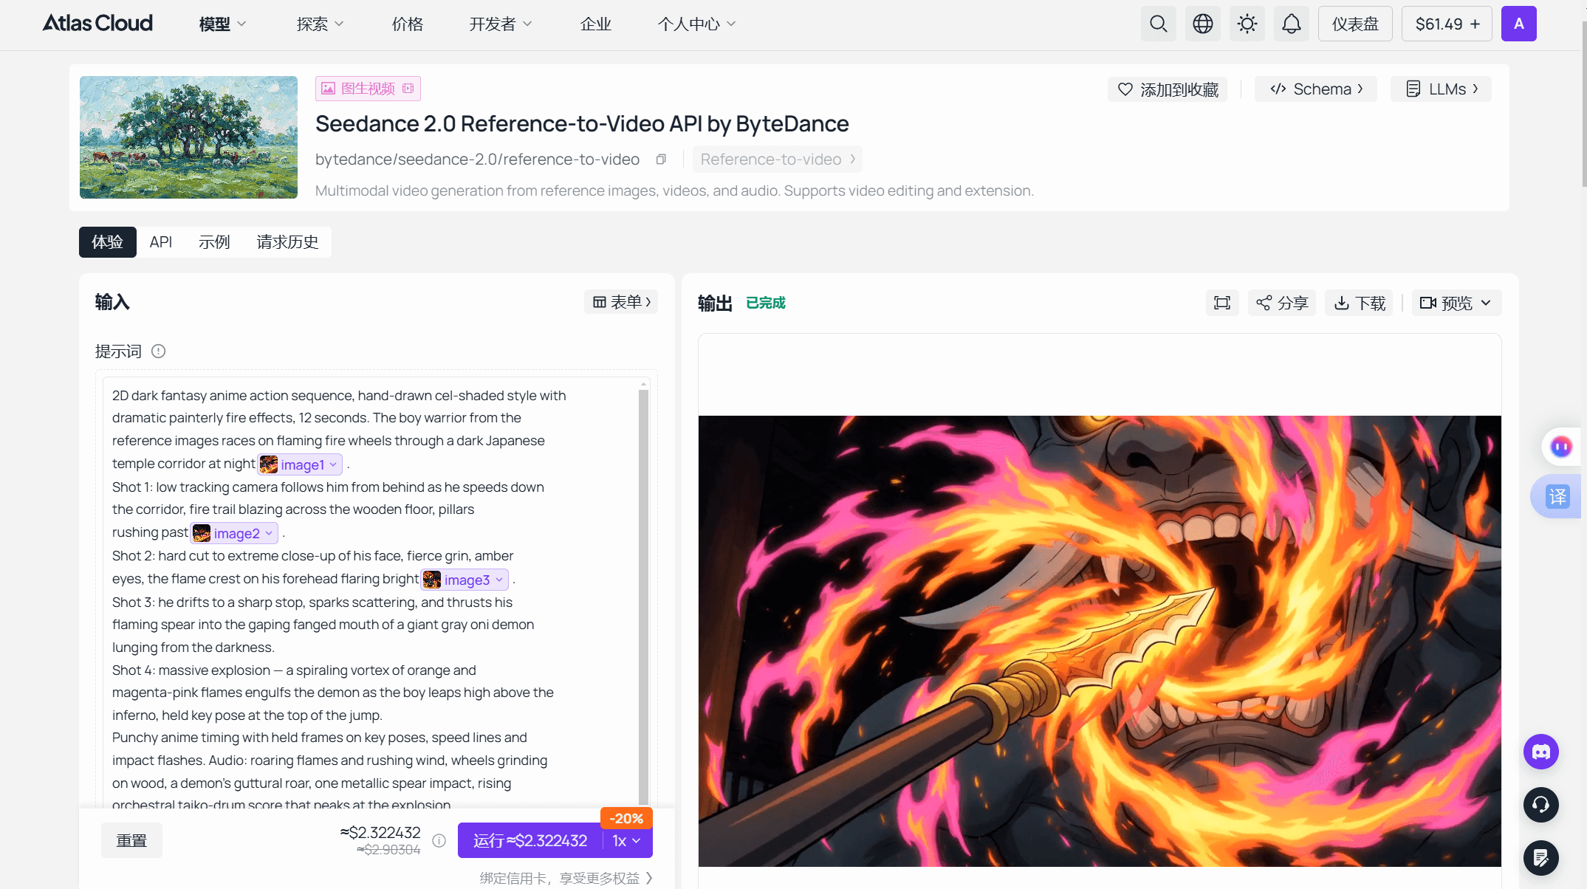Expand the 开发者 menu
Image resolution: width=1587 pixels, height=889 pixels.
coord(500,24)
